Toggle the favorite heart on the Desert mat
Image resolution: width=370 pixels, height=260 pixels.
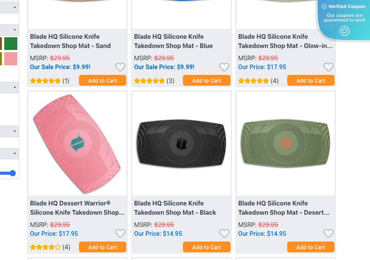tap(328, 234)
